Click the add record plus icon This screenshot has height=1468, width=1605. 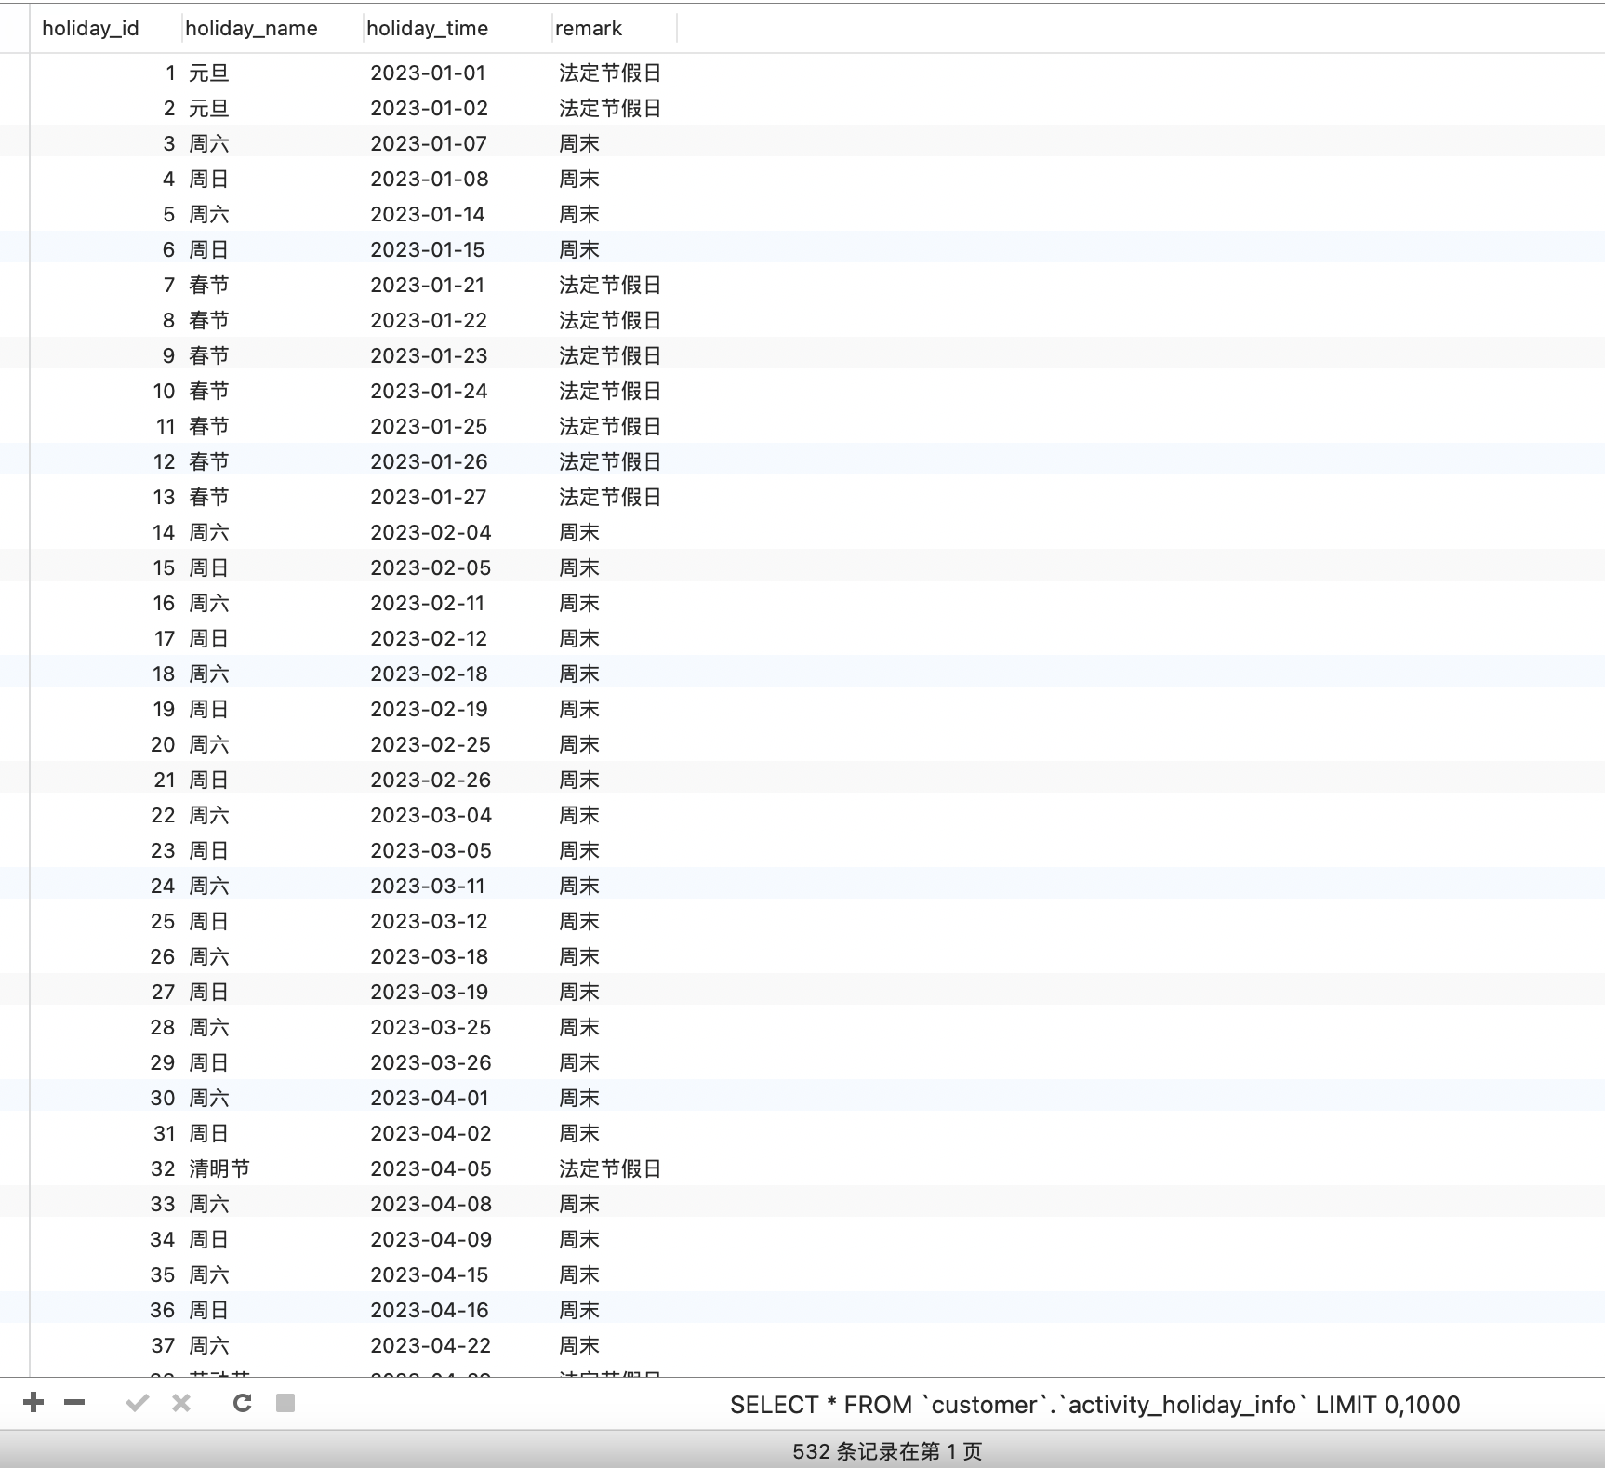(33, 1403)
